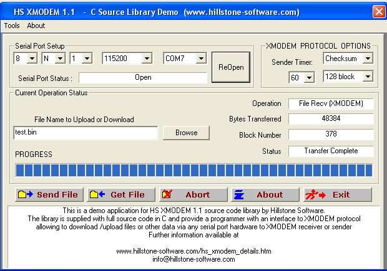387x271 pixels.
Task: Open the baud rate dropdown showing 115200
Action: click(147, 59)
